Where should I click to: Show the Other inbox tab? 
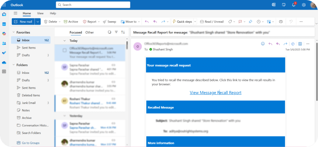90,32
